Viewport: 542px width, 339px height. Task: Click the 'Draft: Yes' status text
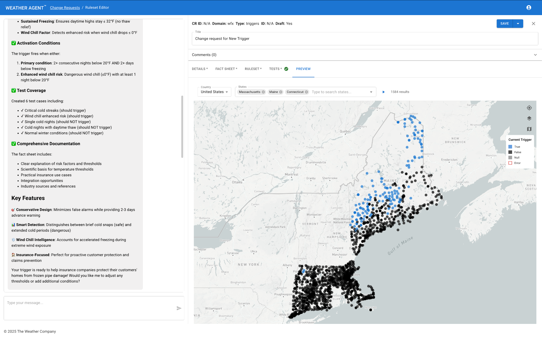point(284,24)
